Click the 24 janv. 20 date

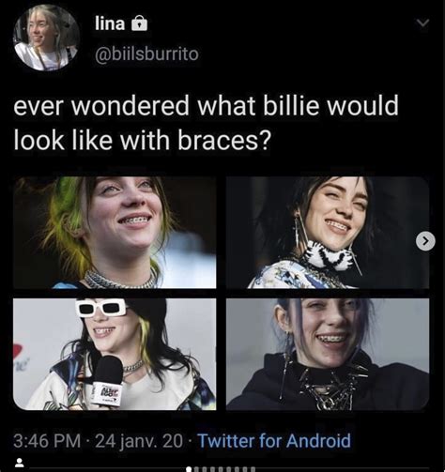pyautogui.click(x=139, y=441)
